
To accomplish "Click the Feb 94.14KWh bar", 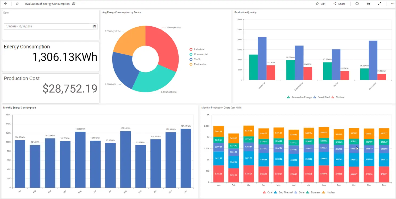I will (35, 166).
